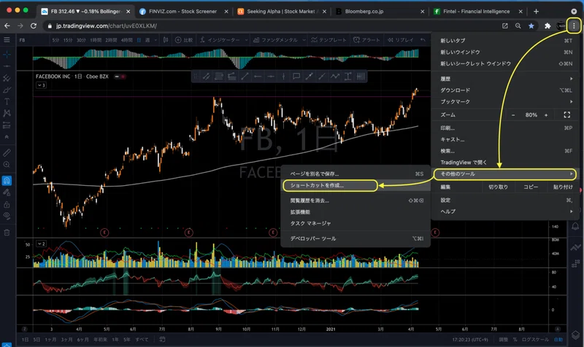The width and height of the screenshot is (584, 347).
Task: Open the candlestick chart style icon in toolbar
Action: point(166,40)
